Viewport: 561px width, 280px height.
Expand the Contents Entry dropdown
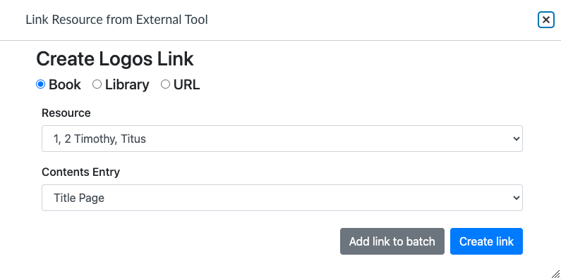[x=282, y=198]
